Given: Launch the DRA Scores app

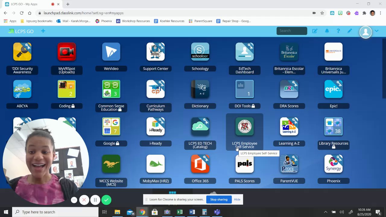Looking at the screenshot, I should [289, 89].
